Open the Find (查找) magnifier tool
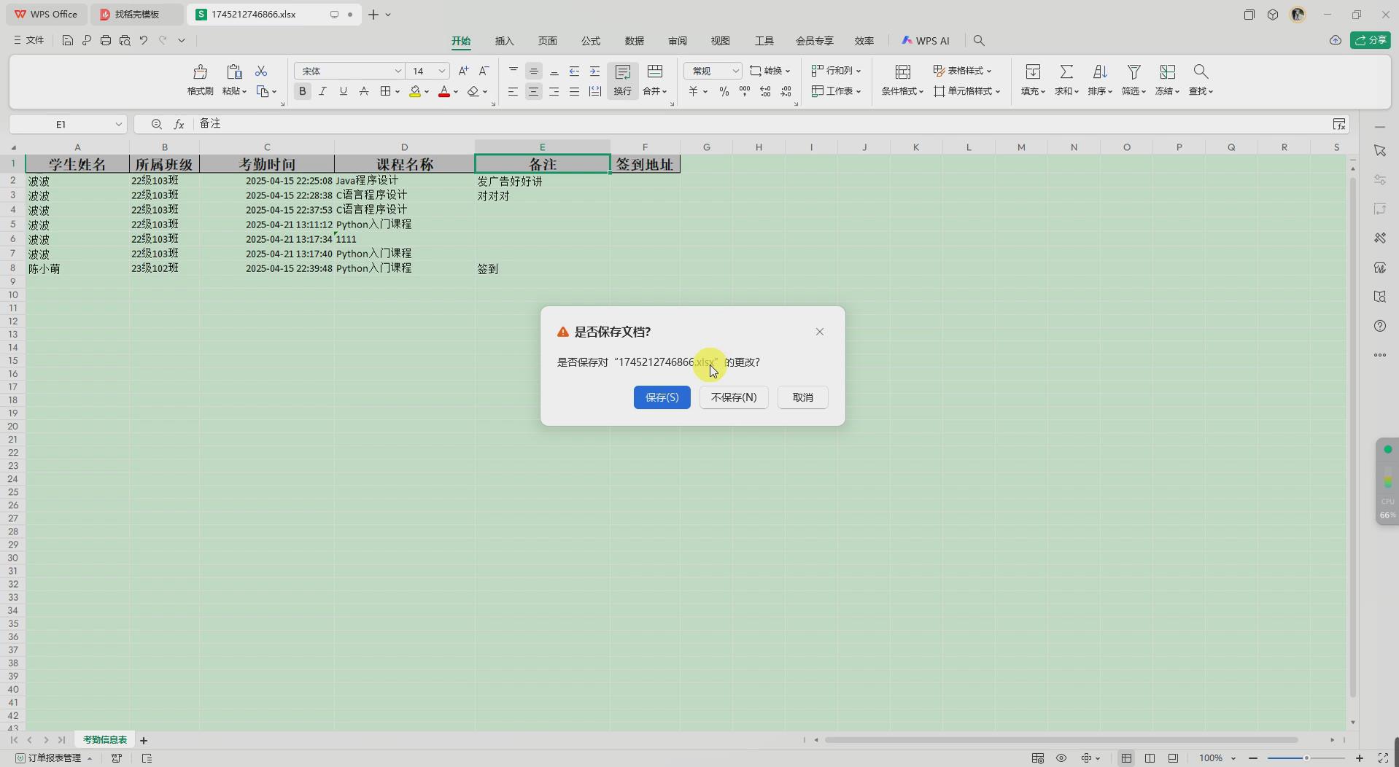The width and height of the screenshot is (1399, 767). pos(1201,71)
